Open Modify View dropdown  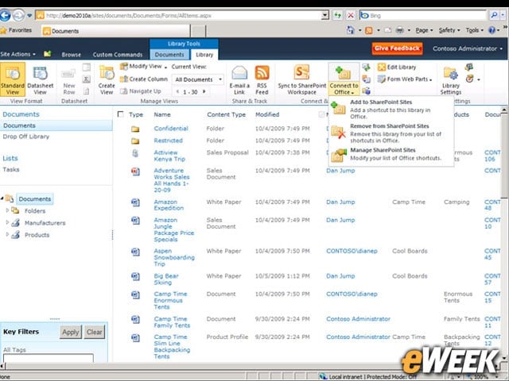pyautogui.click(x=144, y=67)
